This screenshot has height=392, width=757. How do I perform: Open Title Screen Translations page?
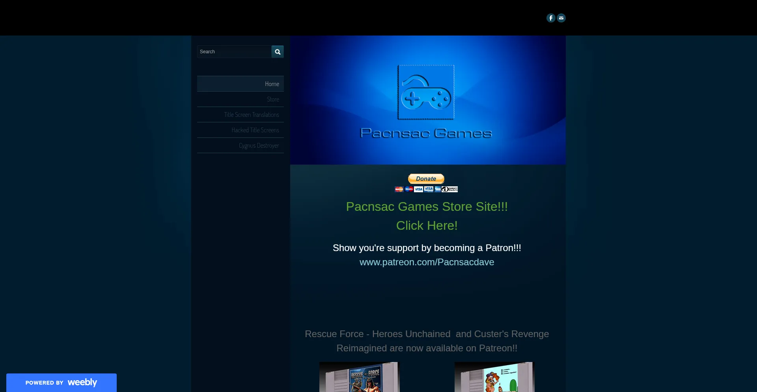[x=241, y=114]
